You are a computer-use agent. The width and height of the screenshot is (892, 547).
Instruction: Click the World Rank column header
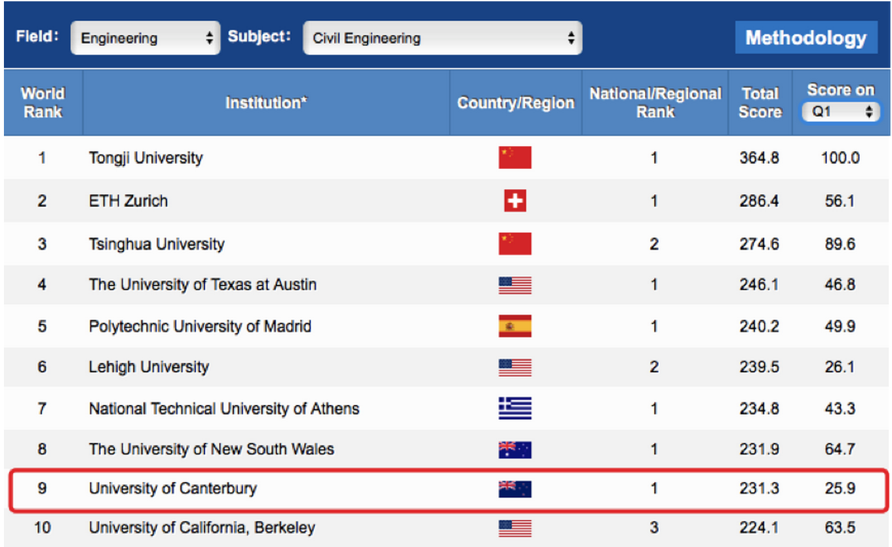point(43,103)
